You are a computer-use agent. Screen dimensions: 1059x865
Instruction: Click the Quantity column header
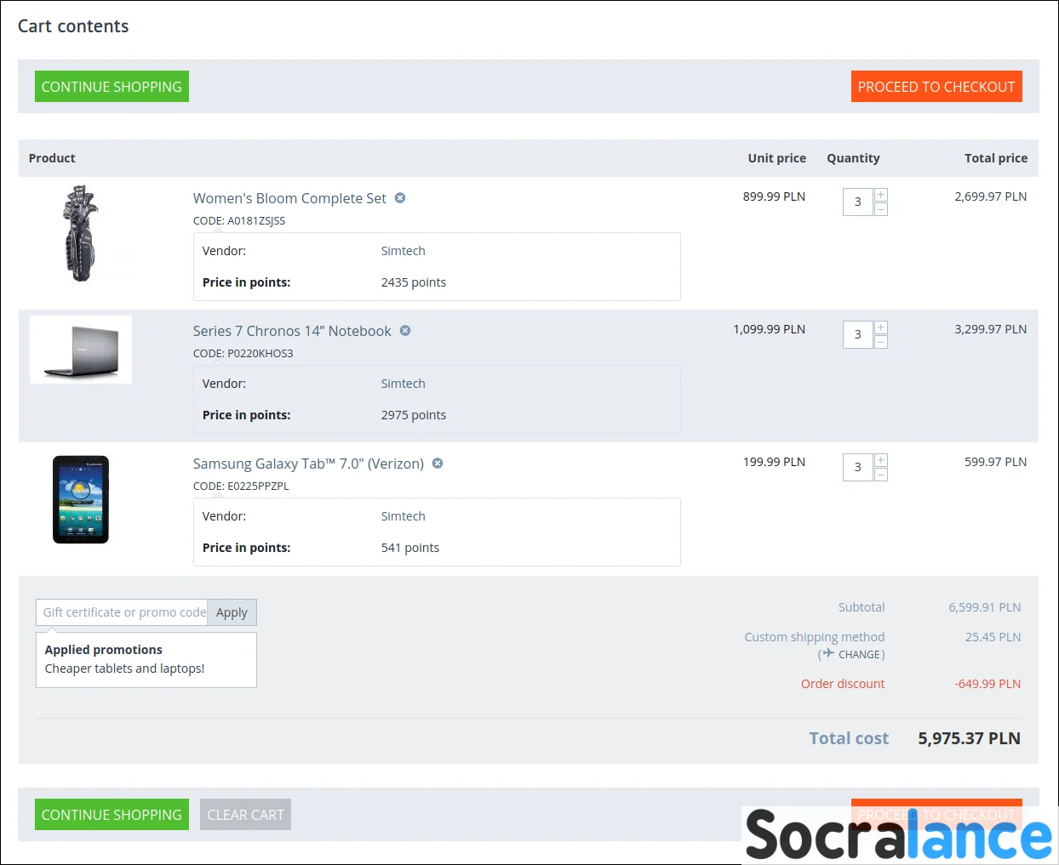pyautogui.click(x=853, y=158)
